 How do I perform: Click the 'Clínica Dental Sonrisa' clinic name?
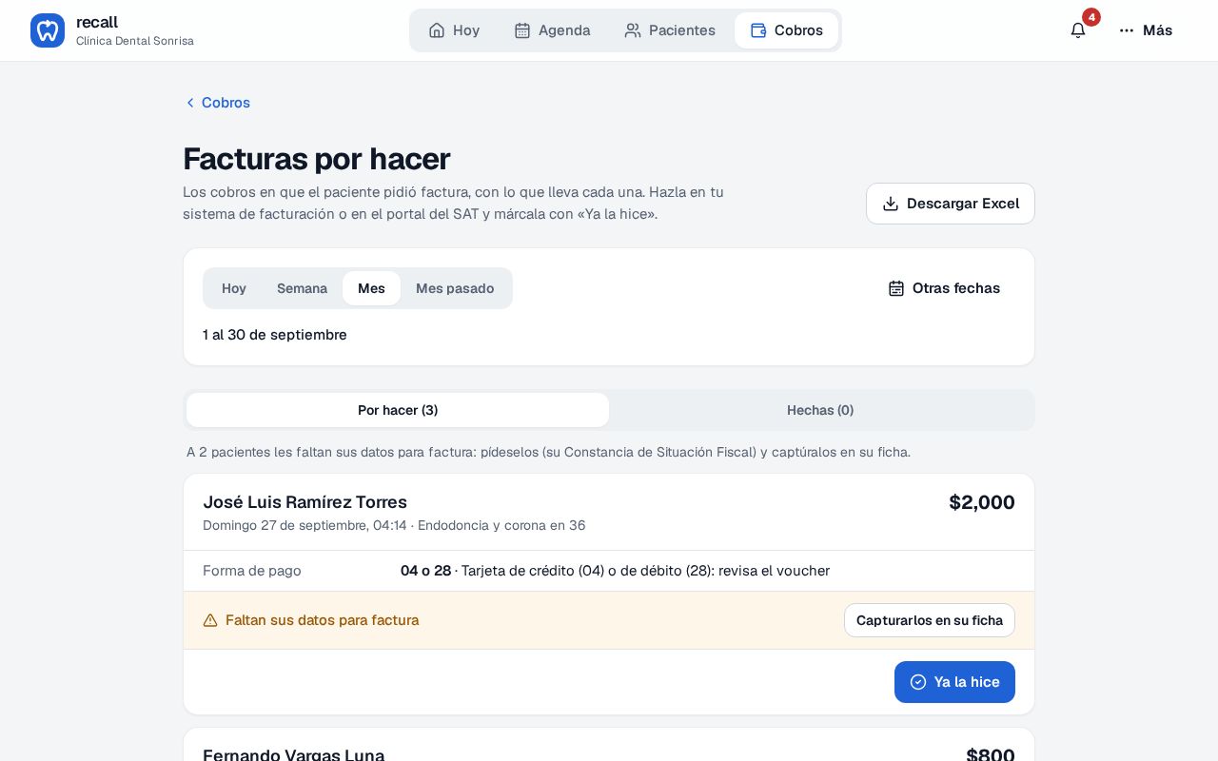tap(135, 41)
